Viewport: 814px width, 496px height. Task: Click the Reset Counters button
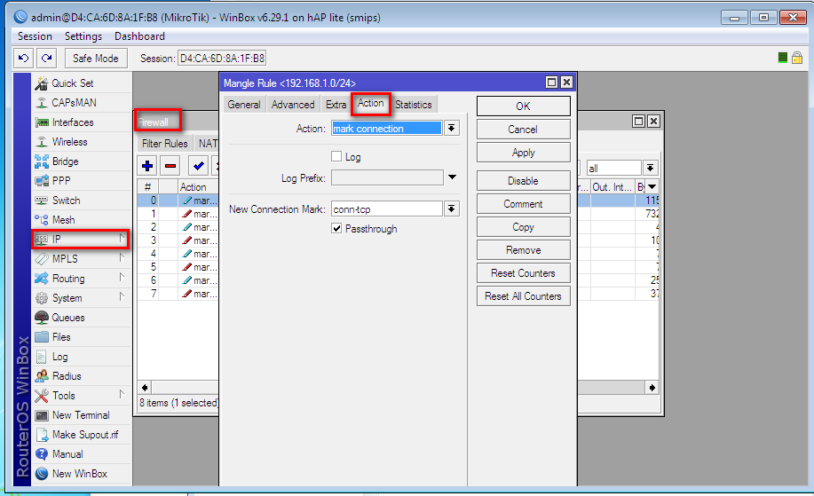[524, 273]
